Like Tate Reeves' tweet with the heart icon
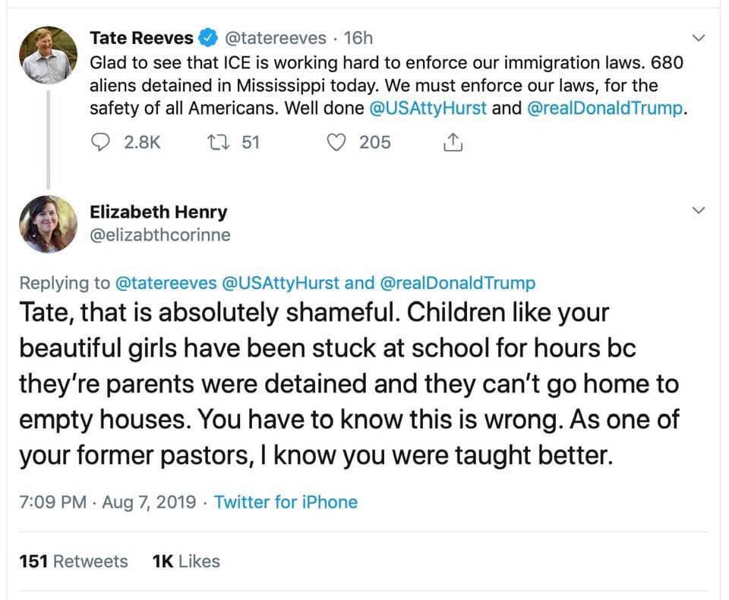Image resolution: width=729 pixels, height=600 pixels. (335, 143)
